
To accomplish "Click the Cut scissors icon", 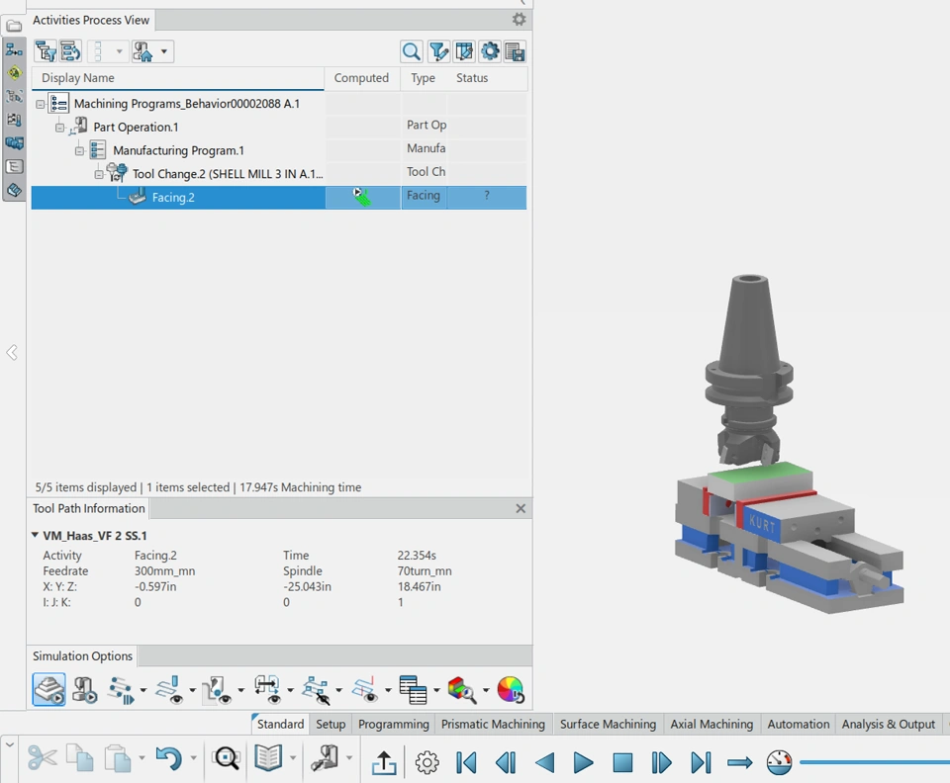I will (x=42, y=757).
